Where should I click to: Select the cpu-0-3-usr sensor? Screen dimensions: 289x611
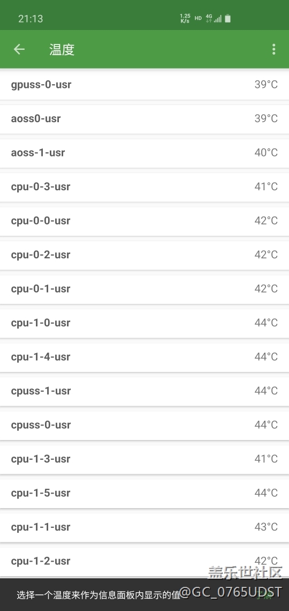point(144,187)
